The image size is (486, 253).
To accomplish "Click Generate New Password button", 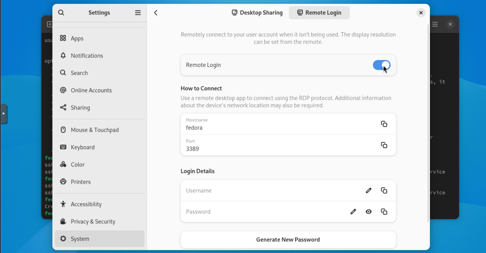I will point(288,240).
